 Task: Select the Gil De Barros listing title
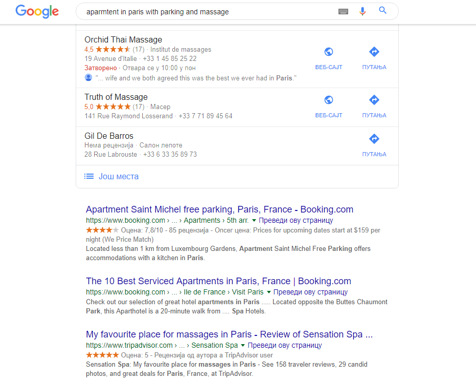(109, 136)
